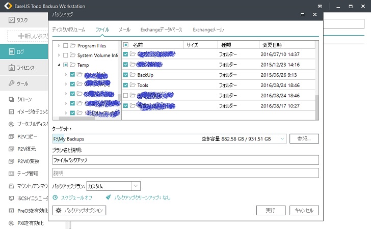
Task: Click the PreOSを有効化 tool icon
Action: coord(11,211)
